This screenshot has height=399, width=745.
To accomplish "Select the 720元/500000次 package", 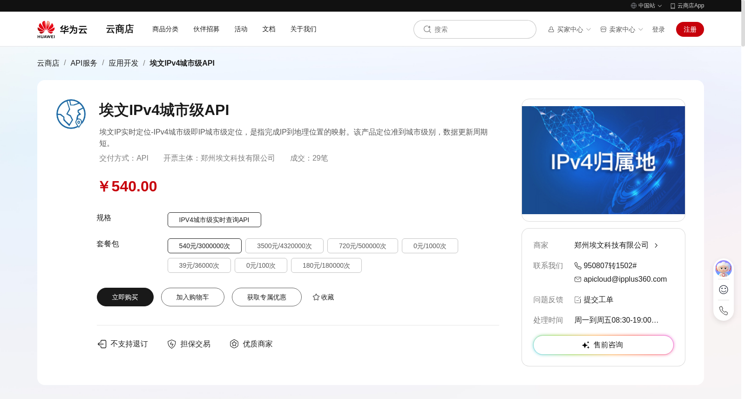I will pyautogui.click(x=363, y=246).
